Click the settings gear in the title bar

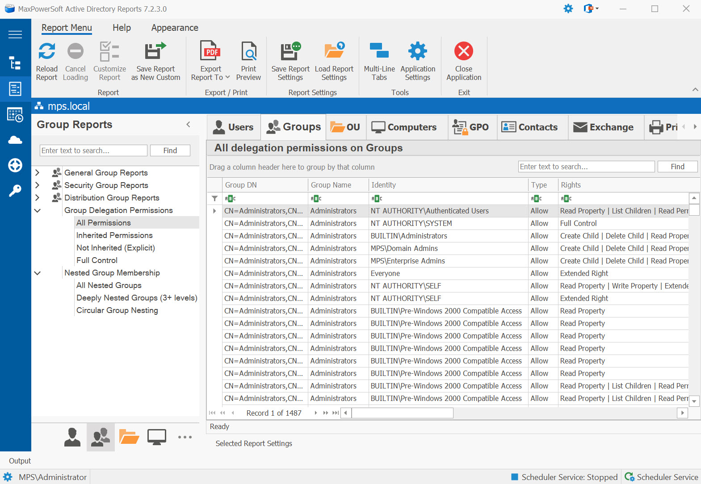[568, 8]
